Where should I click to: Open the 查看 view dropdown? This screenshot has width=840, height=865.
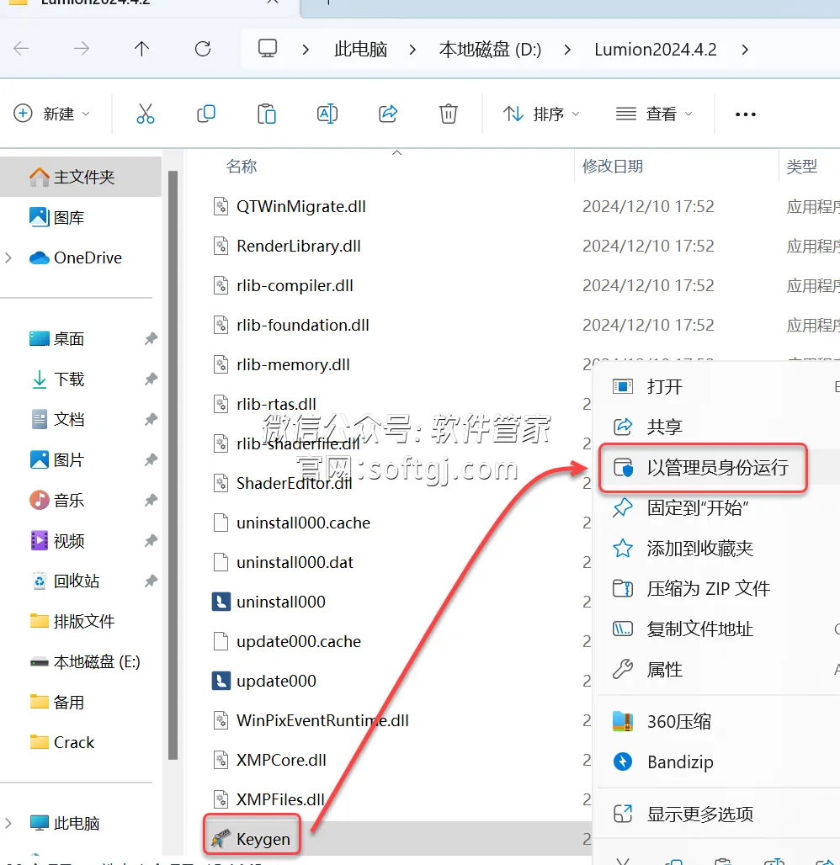coord(654,114)
